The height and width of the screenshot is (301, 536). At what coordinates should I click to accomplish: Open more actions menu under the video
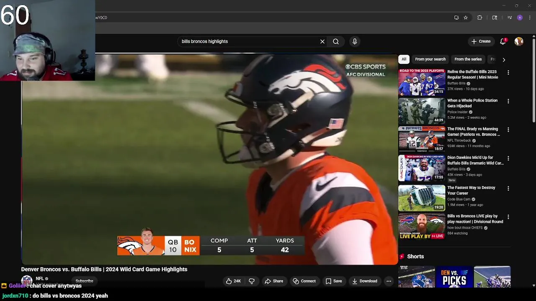click(x=389, y=281)
